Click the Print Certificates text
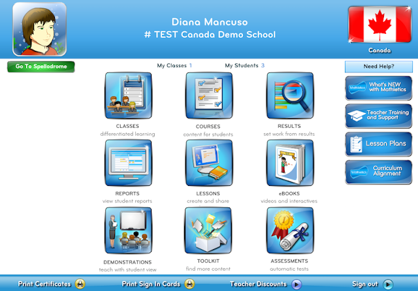The height and width of the screenshot is (291, 418). tap(44, 284)
